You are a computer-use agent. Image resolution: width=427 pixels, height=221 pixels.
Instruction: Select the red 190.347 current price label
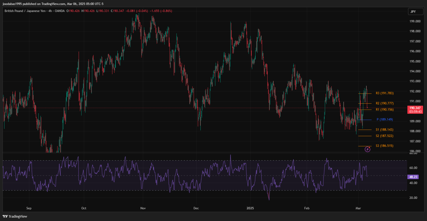point(416,108)
